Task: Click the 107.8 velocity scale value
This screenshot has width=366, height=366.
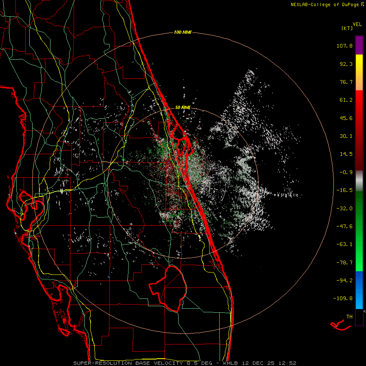Action: coord(344,46)
